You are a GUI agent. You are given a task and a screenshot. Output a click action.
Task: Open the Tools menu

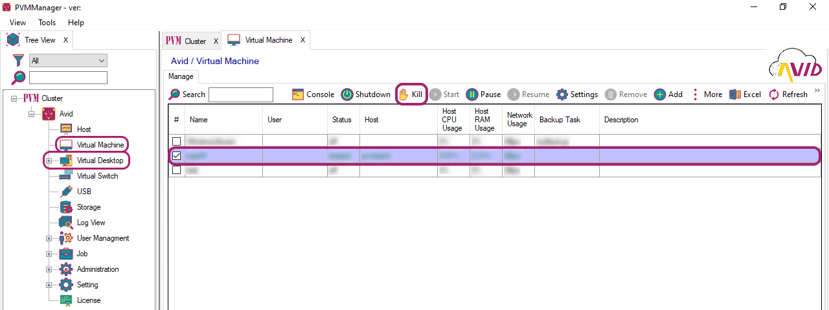[47, 23]
